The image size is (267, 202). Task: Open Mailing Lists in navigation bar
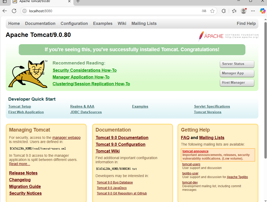pos(144,23)
